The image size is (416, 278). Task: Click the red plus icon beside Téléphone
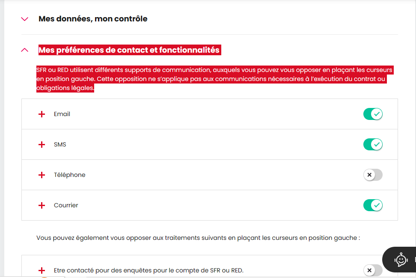click(42, 175)
